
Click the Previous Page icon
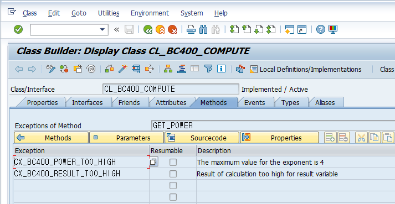(247, 29)
